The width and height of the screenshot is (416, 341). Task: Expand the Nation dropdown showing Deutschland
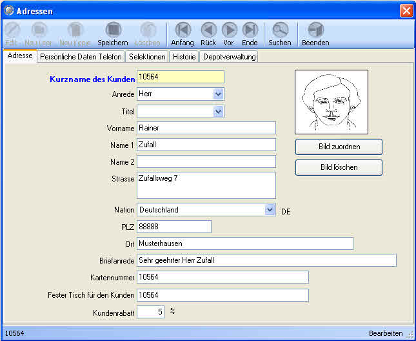(270, 210)
